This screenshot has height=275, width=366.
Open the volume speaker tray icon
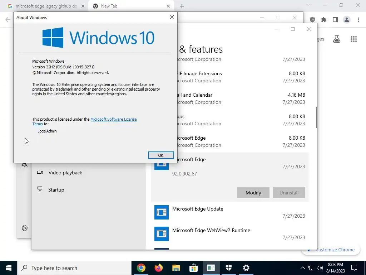coord(320,268)
